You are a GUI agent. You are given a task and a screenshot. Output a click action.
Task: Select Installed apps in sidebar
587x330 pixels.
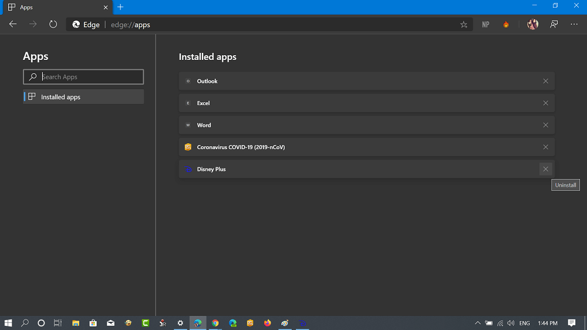(83, 97)
